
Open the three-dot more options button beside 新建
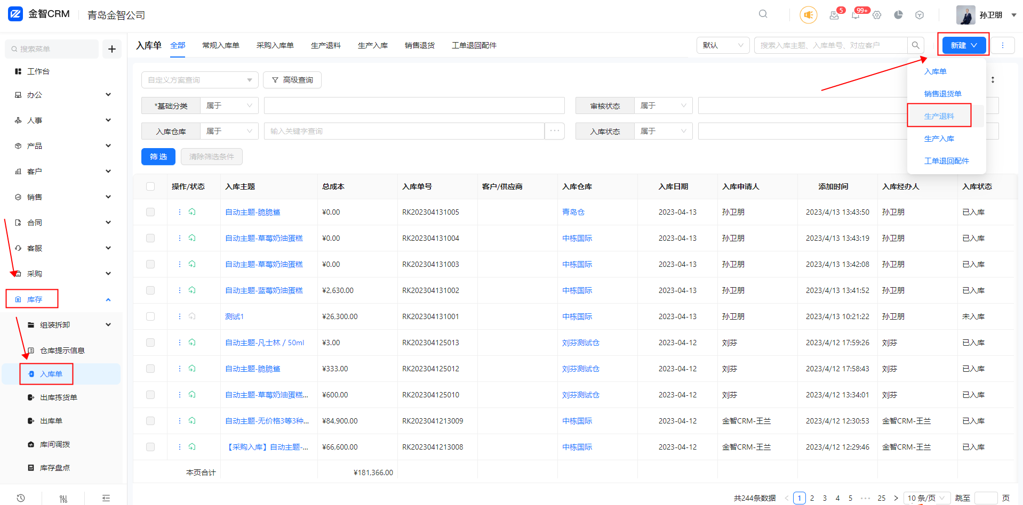[1003, 45]
